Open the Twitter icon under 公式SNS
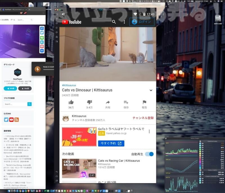 coord(6,120)
